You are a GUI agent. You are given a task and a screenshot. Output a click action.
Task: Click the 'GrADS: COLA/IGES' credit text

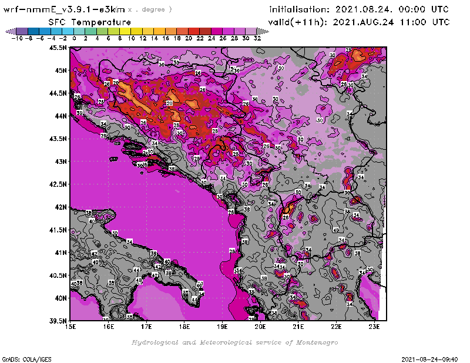[x=26, y=359]
